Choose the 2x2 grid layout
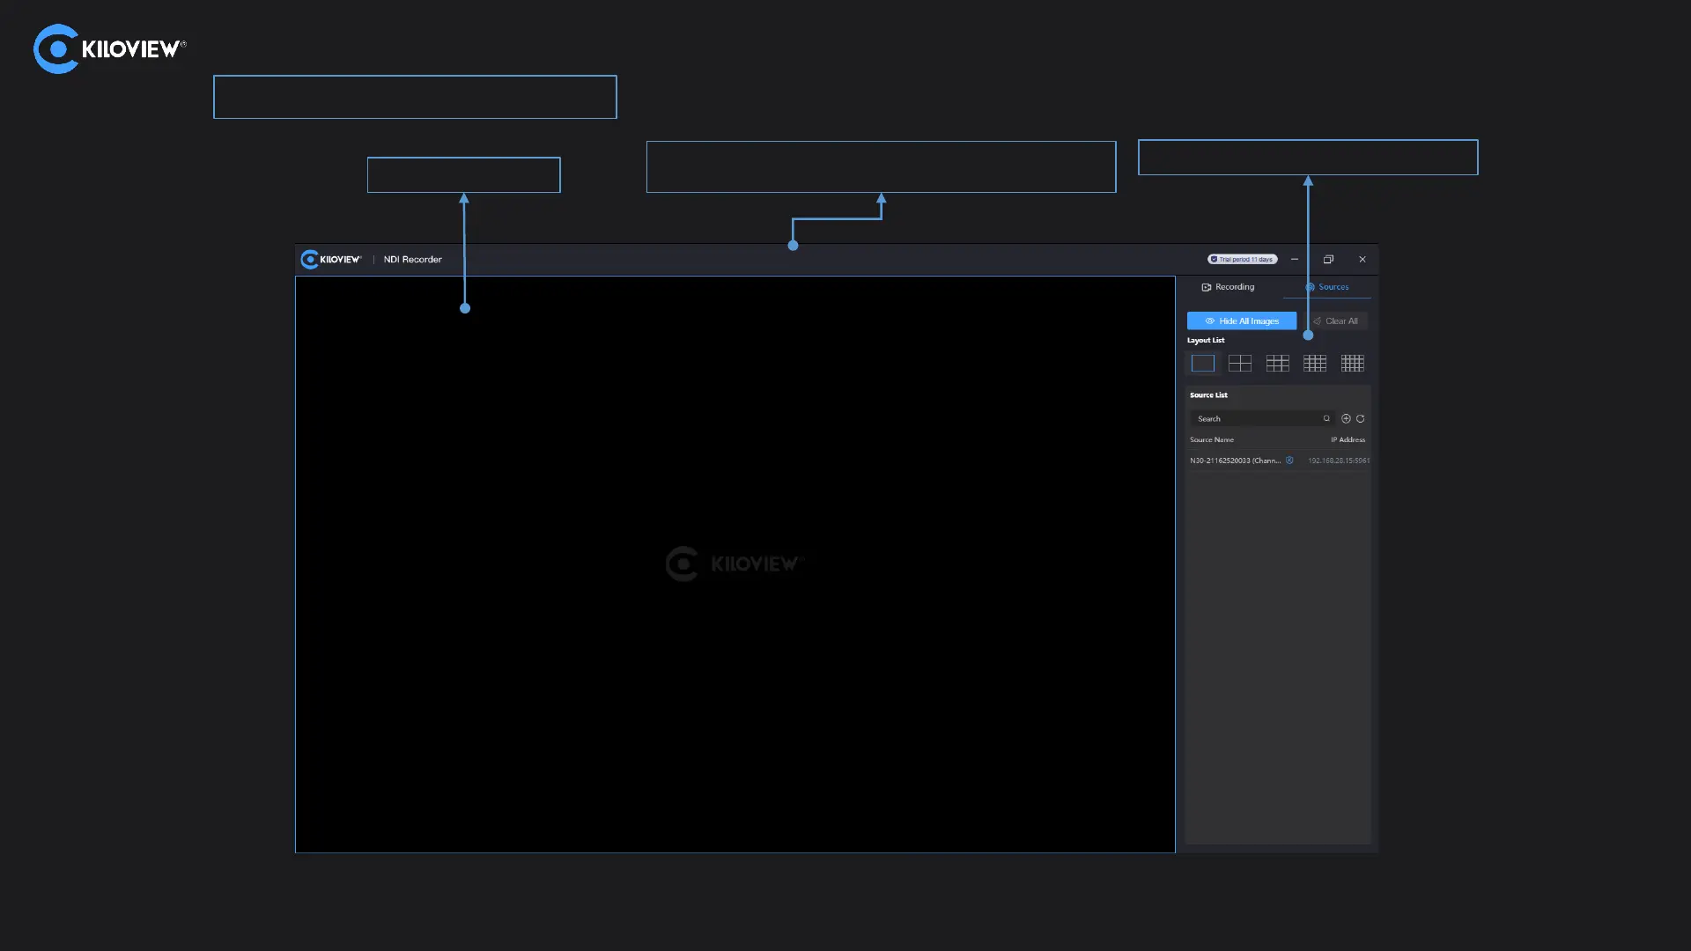 tap(1240, 363)
